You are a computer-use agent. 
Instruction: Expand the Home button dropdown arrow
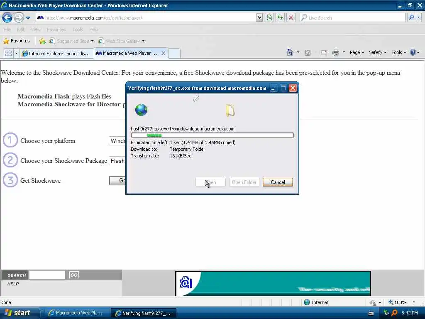click(x=298, y=52)
